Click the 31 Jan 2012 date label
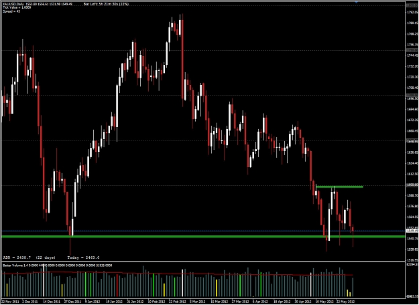This screenshot has height=305, width=419. click(136, 302)
